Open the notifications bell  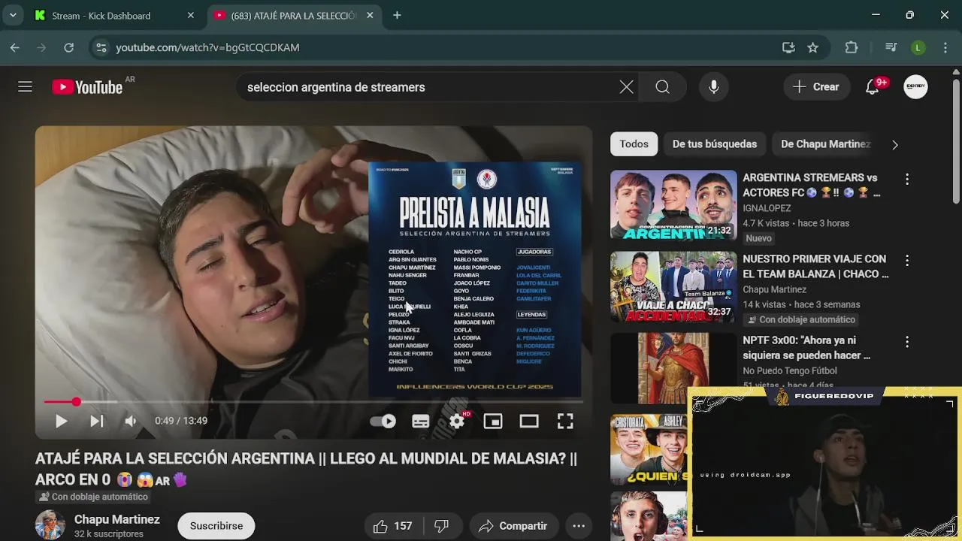[x=872, y=87]
